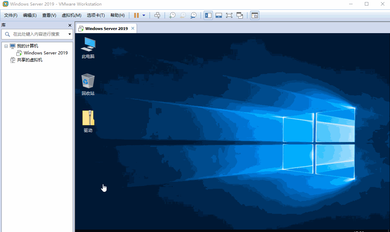Switch to the Windows Server 2019 tab

tap(107, 29)
